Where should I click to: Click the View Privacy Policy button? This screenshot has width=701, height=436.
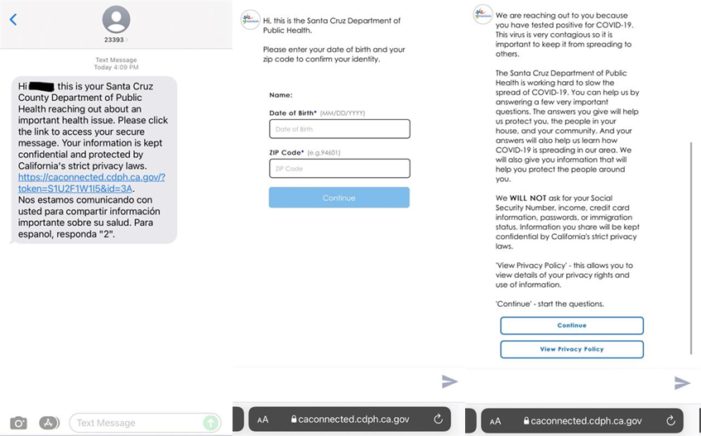click(x=572, y=349)
